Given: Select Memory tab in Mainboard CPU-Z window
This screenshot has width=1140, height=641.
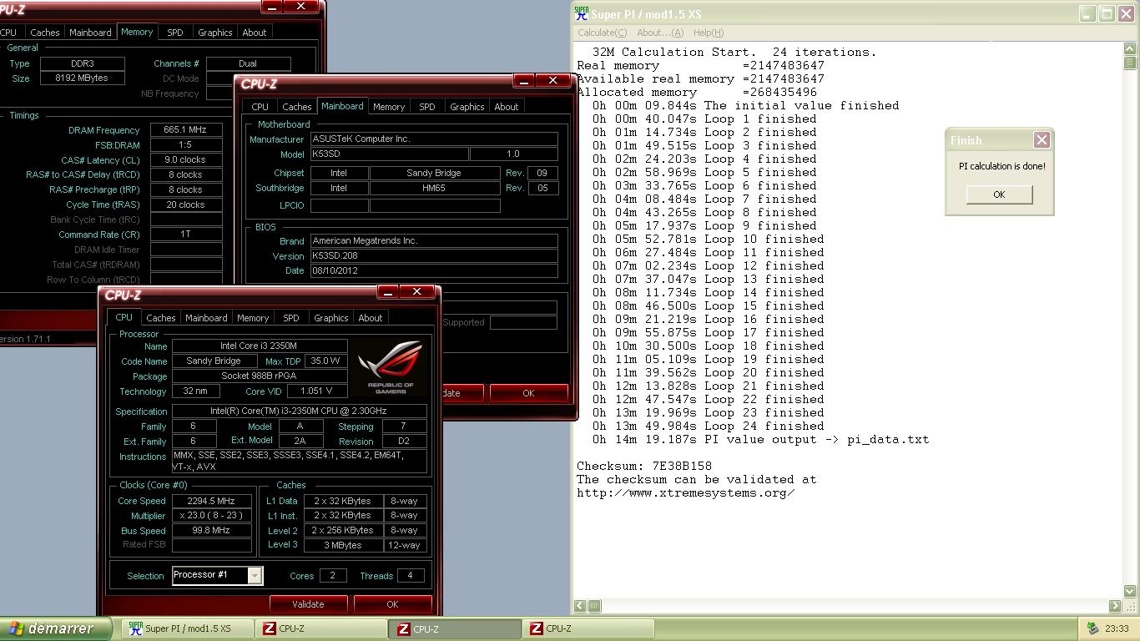Looking at the screenshot, I should [389, 107].
